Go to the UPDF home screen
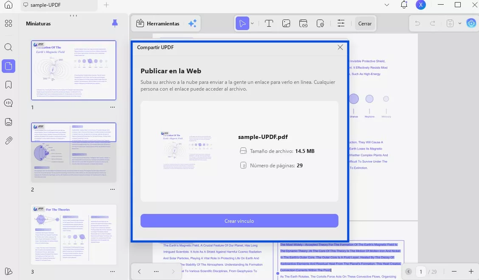This screenshot has width=479, height=280. coord(8,5)
